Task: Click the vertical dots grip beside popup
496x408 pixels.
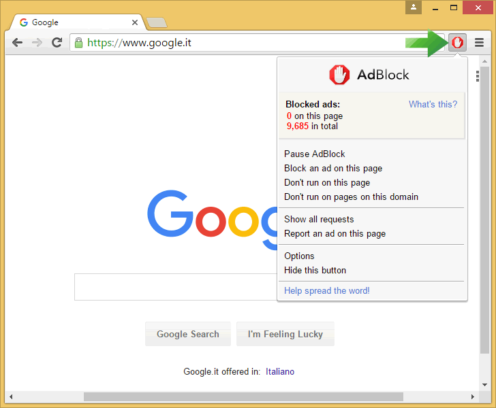Action: [x=478, y=76]
